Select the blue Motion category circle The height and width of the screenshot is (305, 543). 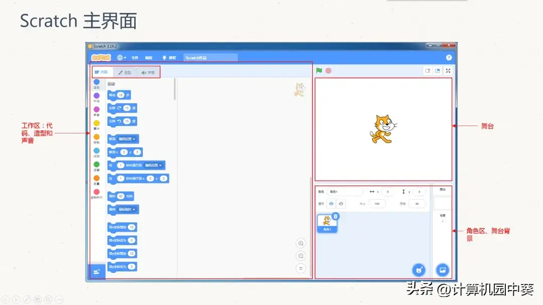point(97,82)
